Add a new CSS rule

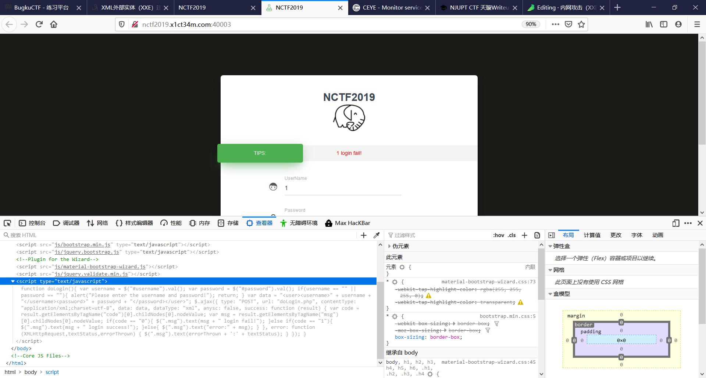pos(525,235)
